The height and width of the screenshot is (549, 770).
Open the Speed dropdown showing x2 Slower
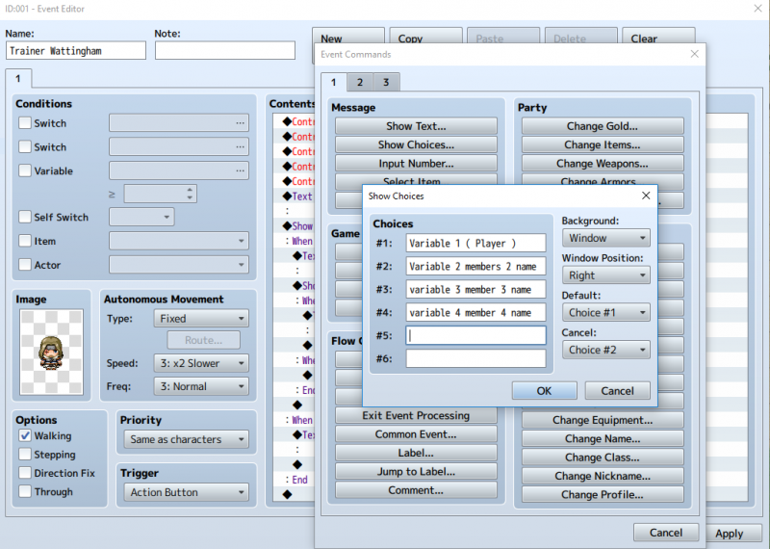[x=201, y=363]
